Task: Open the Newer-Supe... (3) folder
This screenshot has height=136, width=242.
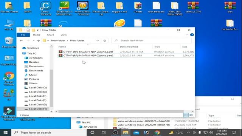Action: click(x=101, y=8)
